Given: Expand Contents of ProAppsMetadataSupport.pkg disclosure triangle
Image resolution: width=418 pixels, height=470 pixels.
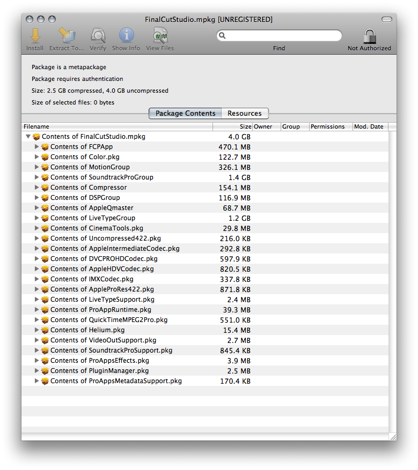Looking at the screenshot, I should (36, 381).
